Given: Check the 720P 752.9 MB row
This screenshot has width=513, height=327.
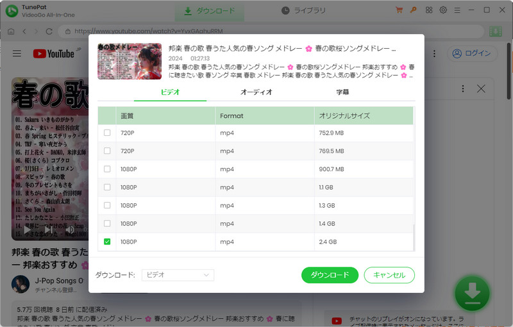Looking at the screenshot, I should point(107,133).
